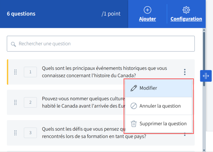The image size is (213, 152).
Task: Click the magnifier icon in the search box
Action: tap(13, 44)
